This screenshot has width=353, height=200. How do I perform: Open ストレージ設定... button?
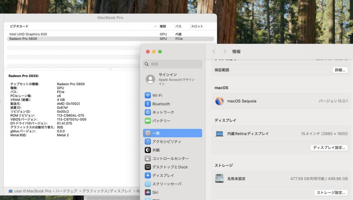[x=331, y=193]
